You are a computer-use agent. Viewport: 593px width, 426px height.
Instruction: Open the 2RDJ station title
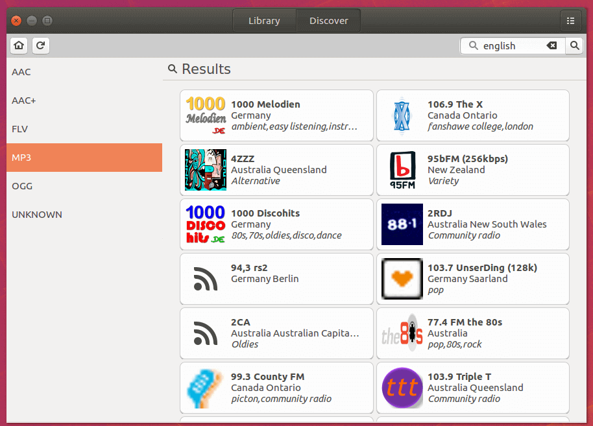440,213
